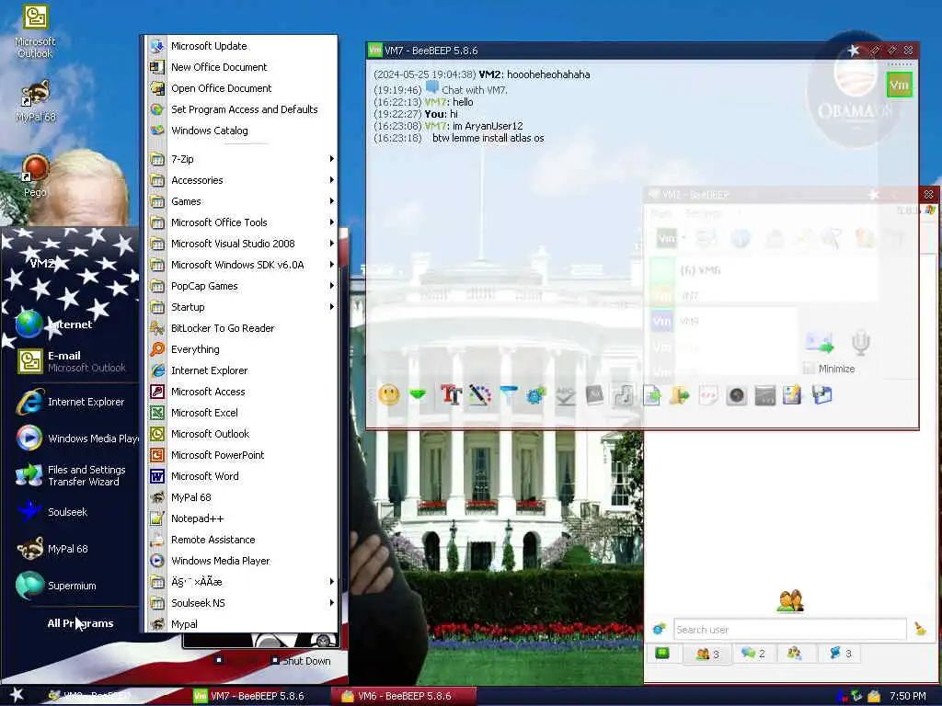Click the send folder icon in chat toolbar

coord(680,395)
